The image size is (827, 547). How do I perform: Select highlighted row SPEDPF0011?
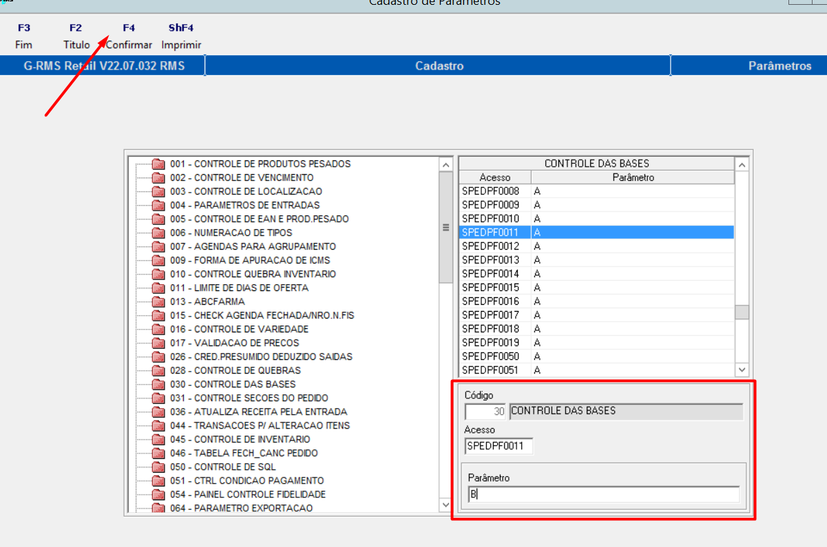(x=596, y=233)
